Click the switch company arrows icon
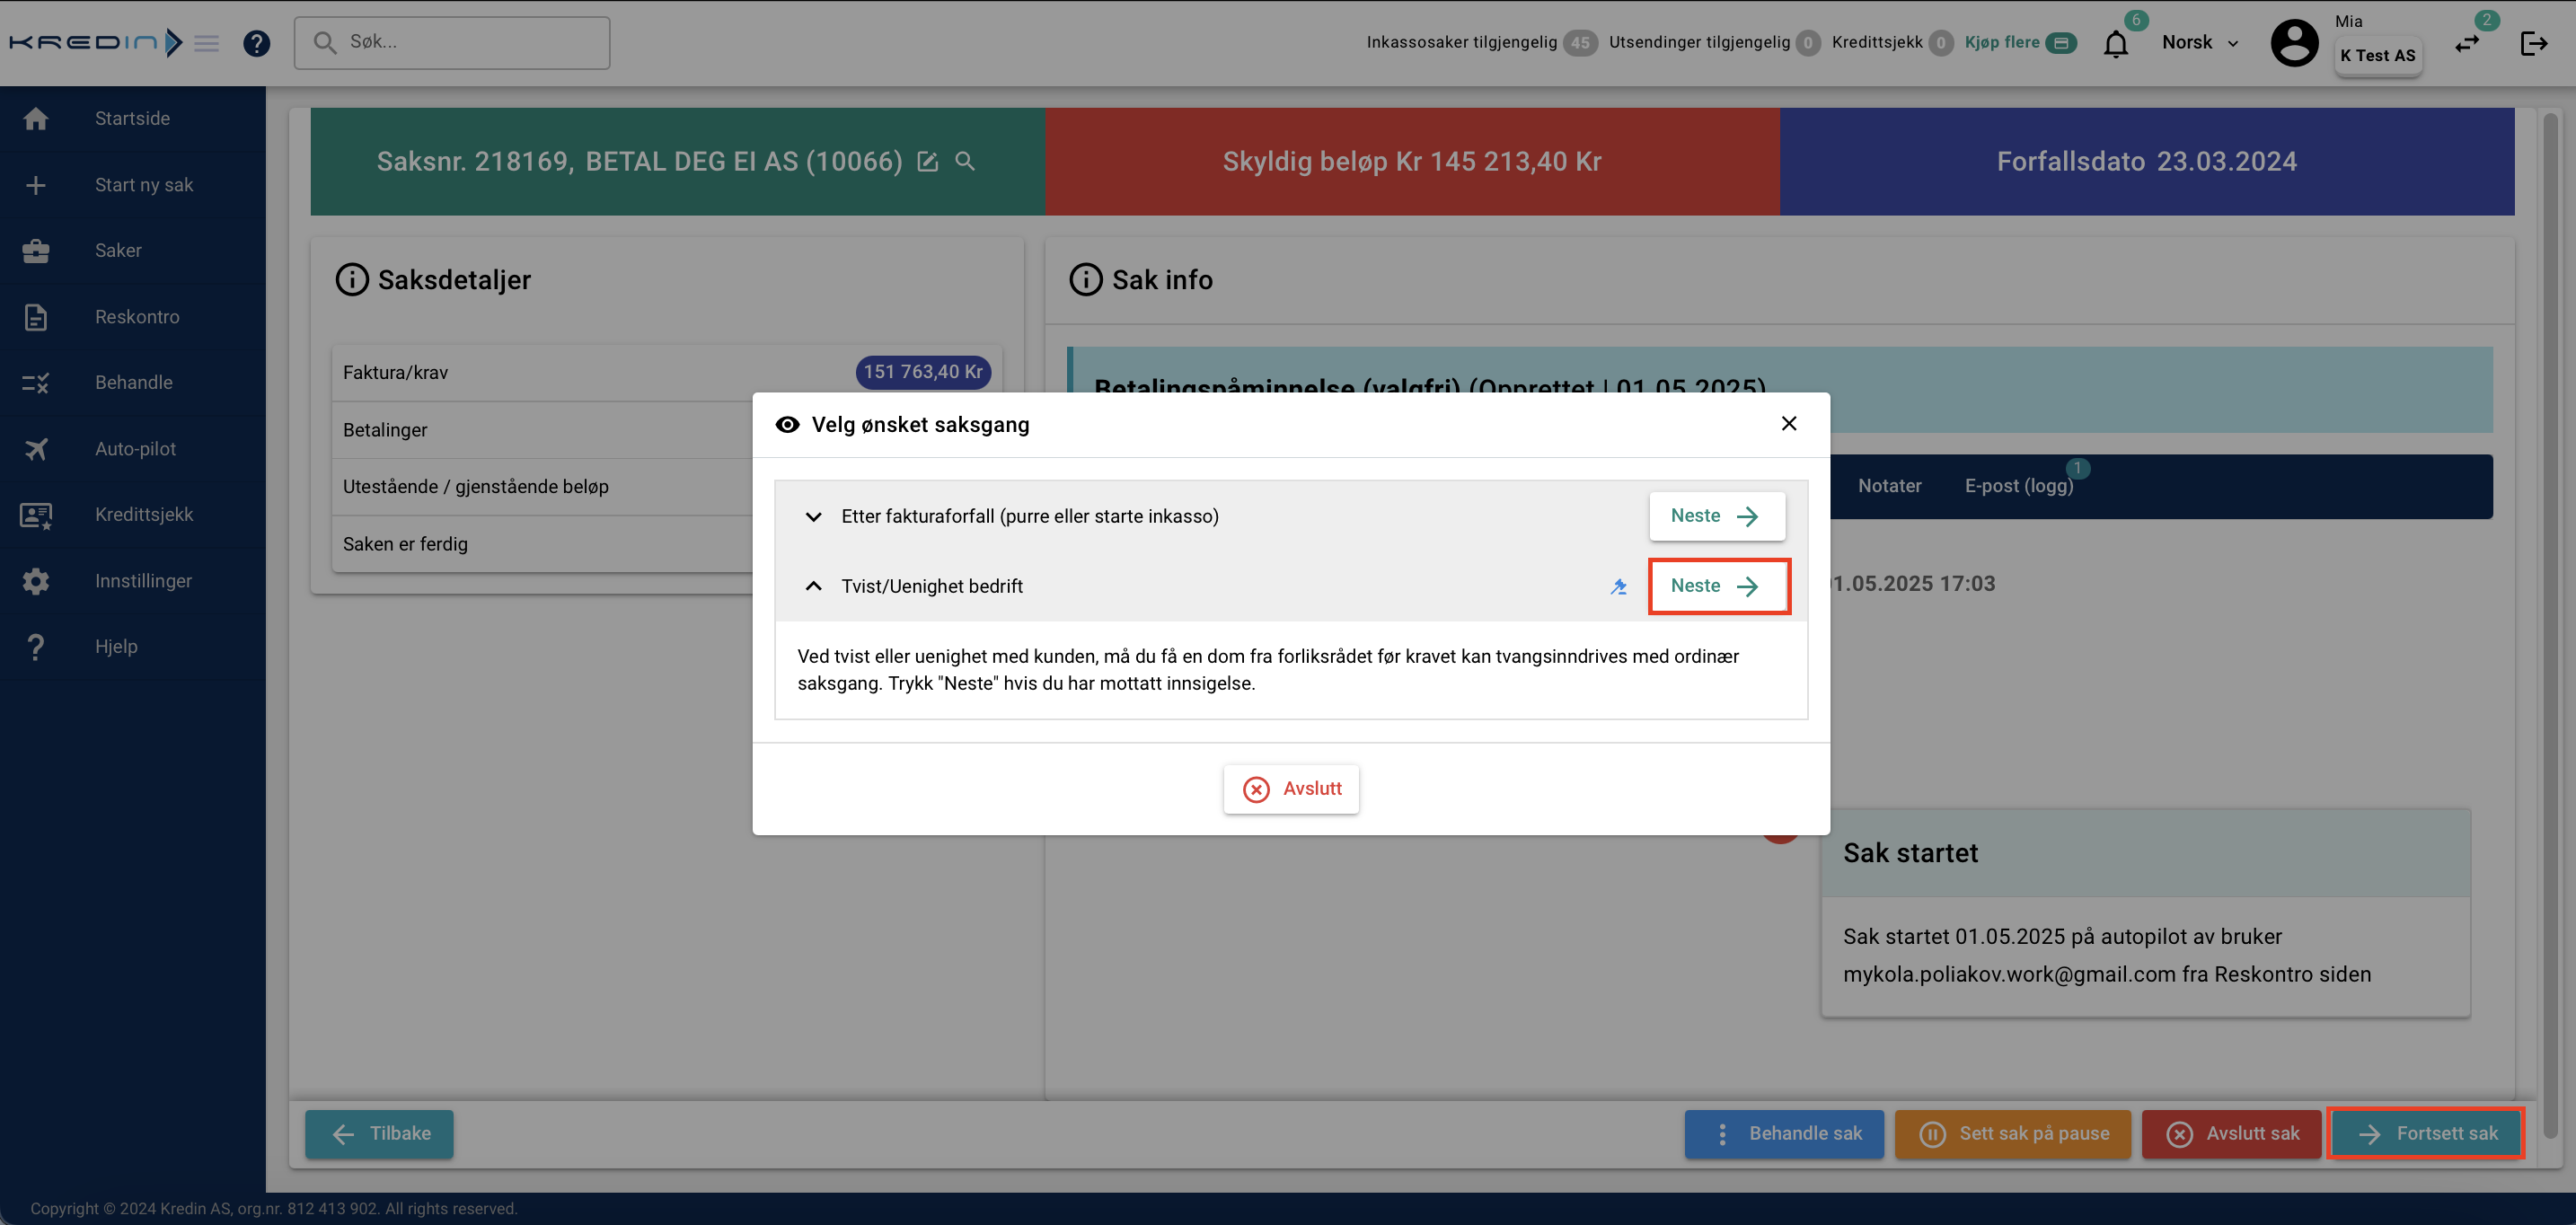Image resolution: width=2576 pixels, height=1225 pixels. (x=2467, y=44)
